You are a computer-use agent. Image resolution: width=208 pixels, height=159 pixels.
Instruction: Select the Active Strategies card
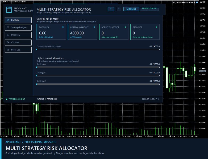pyautogui.click(x=114, y=32)
